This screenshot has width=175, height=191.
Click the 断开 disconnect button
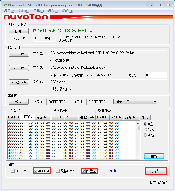(x=19, y=31)
